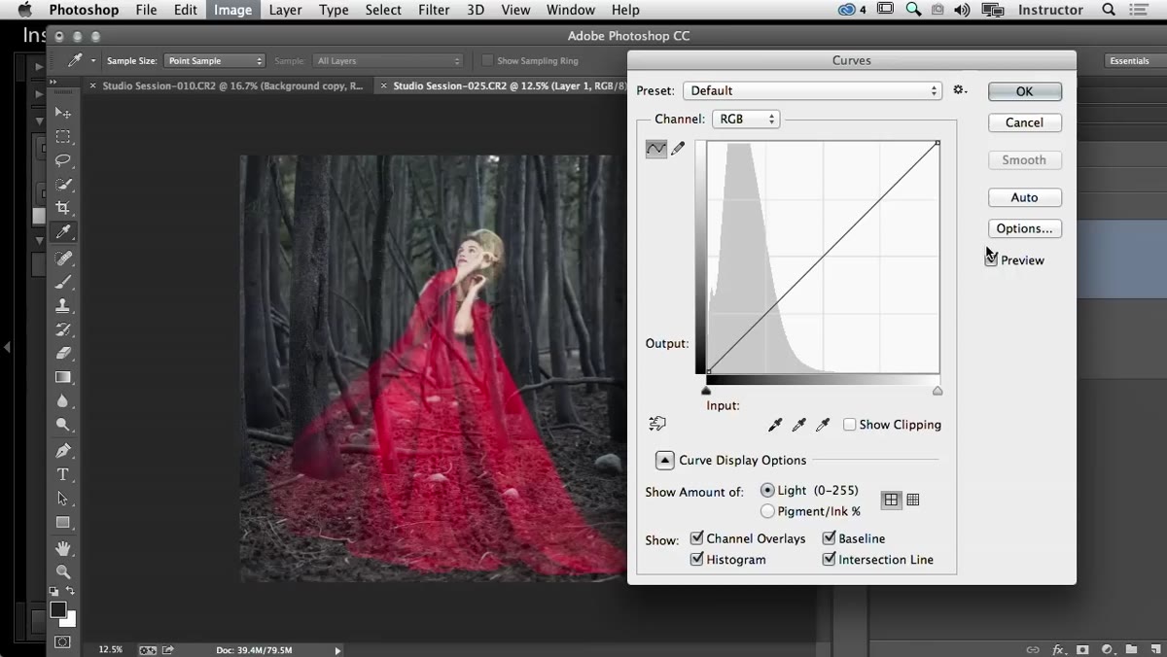Viewport: 1167px width, 657px height.
Task: Pick the Zoom tool in the toolbar
Action: (63, 571)
